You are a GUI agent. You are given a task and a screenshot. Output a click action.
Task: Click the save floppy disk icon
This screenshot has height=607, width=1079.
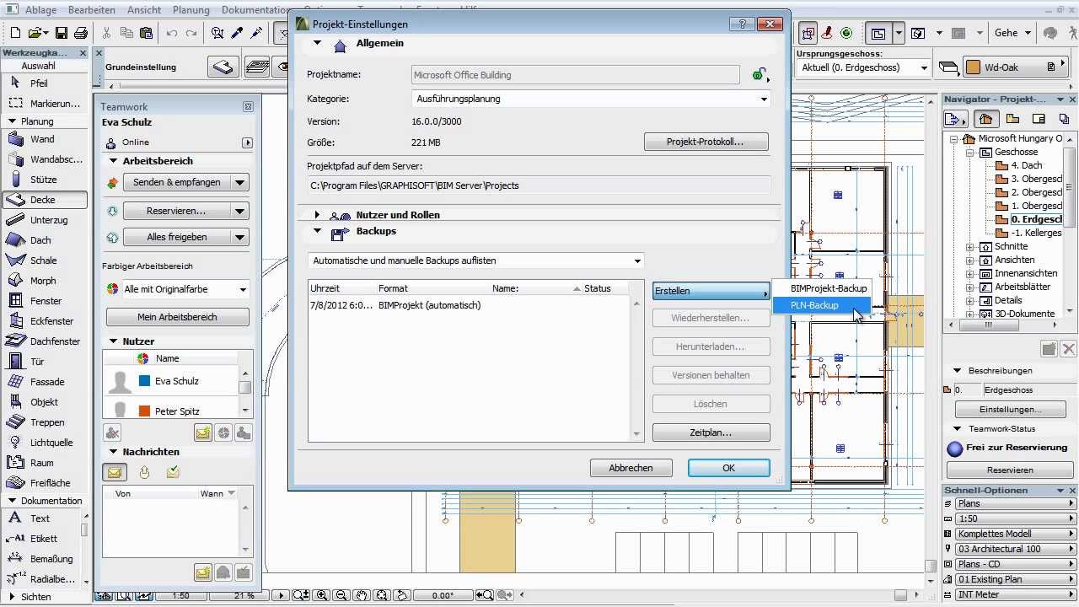point(61,33)
